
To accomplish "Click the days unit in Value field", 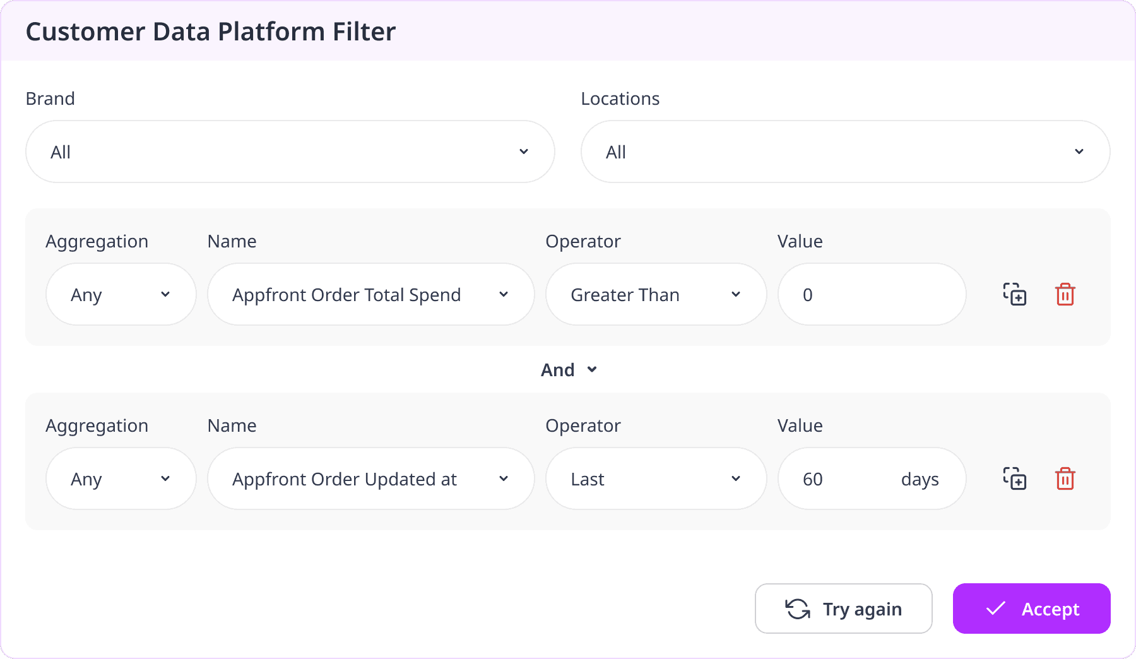I will click(x=920, y=480).
